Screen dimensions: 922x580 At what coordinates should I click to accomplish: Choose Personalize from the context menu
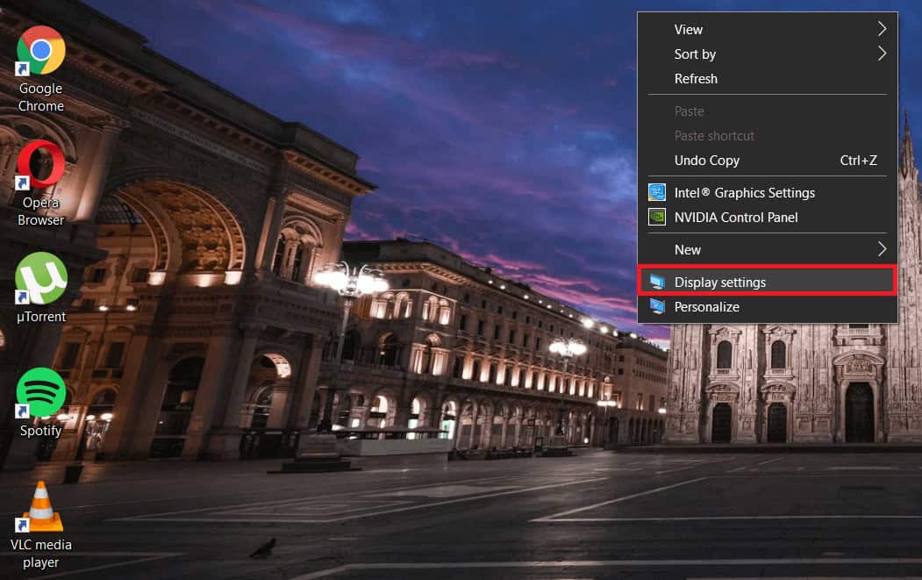tap(768, 306)
